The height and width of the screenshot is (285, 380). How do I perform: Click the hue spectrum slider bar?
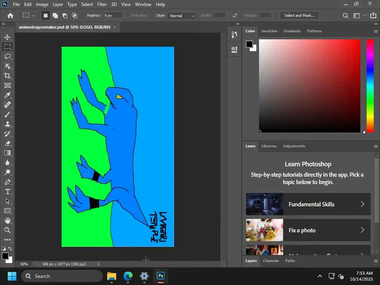pyautogui.click(x=370, y=85)
